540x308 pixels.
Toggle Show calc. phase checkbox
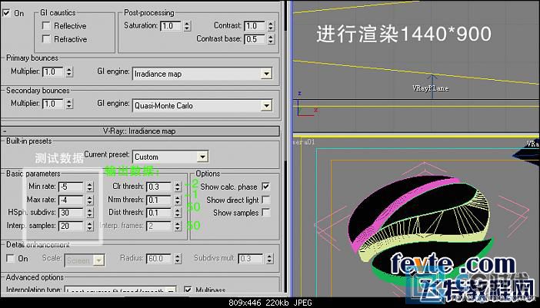pyautogui.click(x=265, y=187)
